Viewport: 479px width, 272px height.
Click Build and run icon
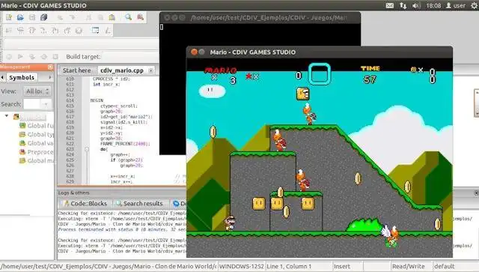[x=32, y=57]
